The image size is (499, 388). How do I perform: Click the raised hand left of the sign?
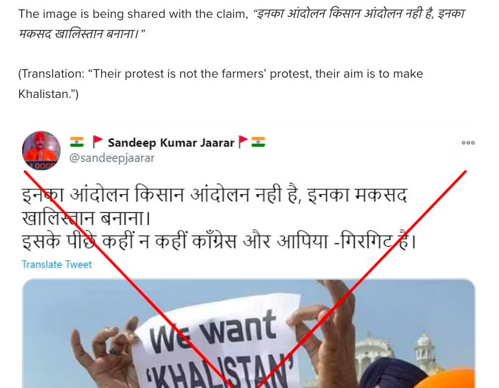click(105, 354)
